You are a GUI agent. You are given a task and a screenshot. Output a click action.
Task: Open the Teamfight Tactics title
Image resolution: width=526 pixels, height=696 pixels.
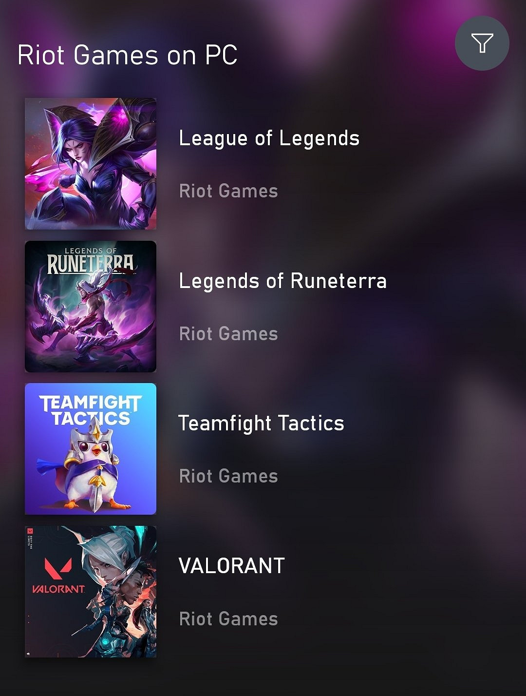coord(262,424)
